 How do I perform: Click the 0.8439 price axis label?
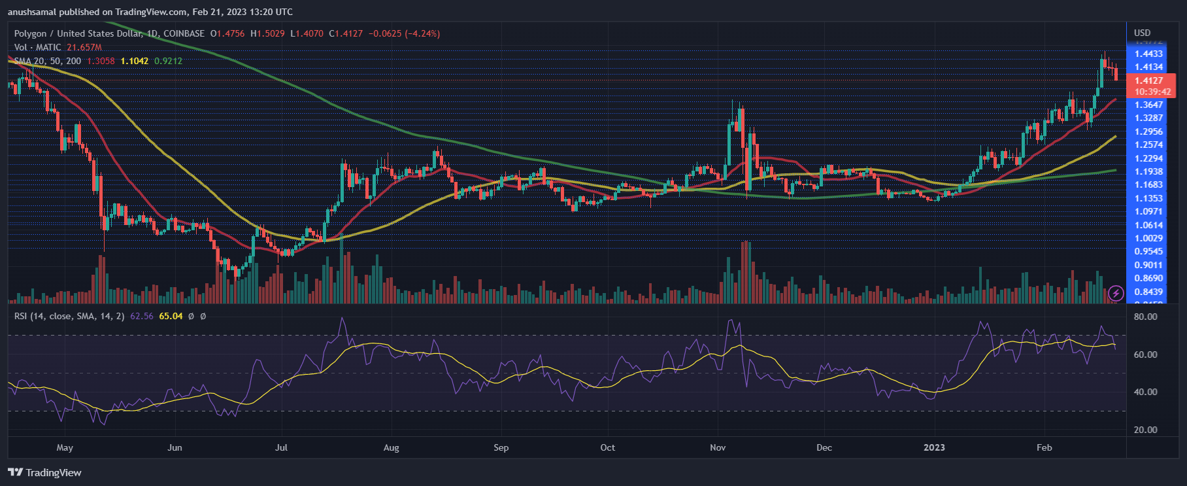coord(1148,292)
